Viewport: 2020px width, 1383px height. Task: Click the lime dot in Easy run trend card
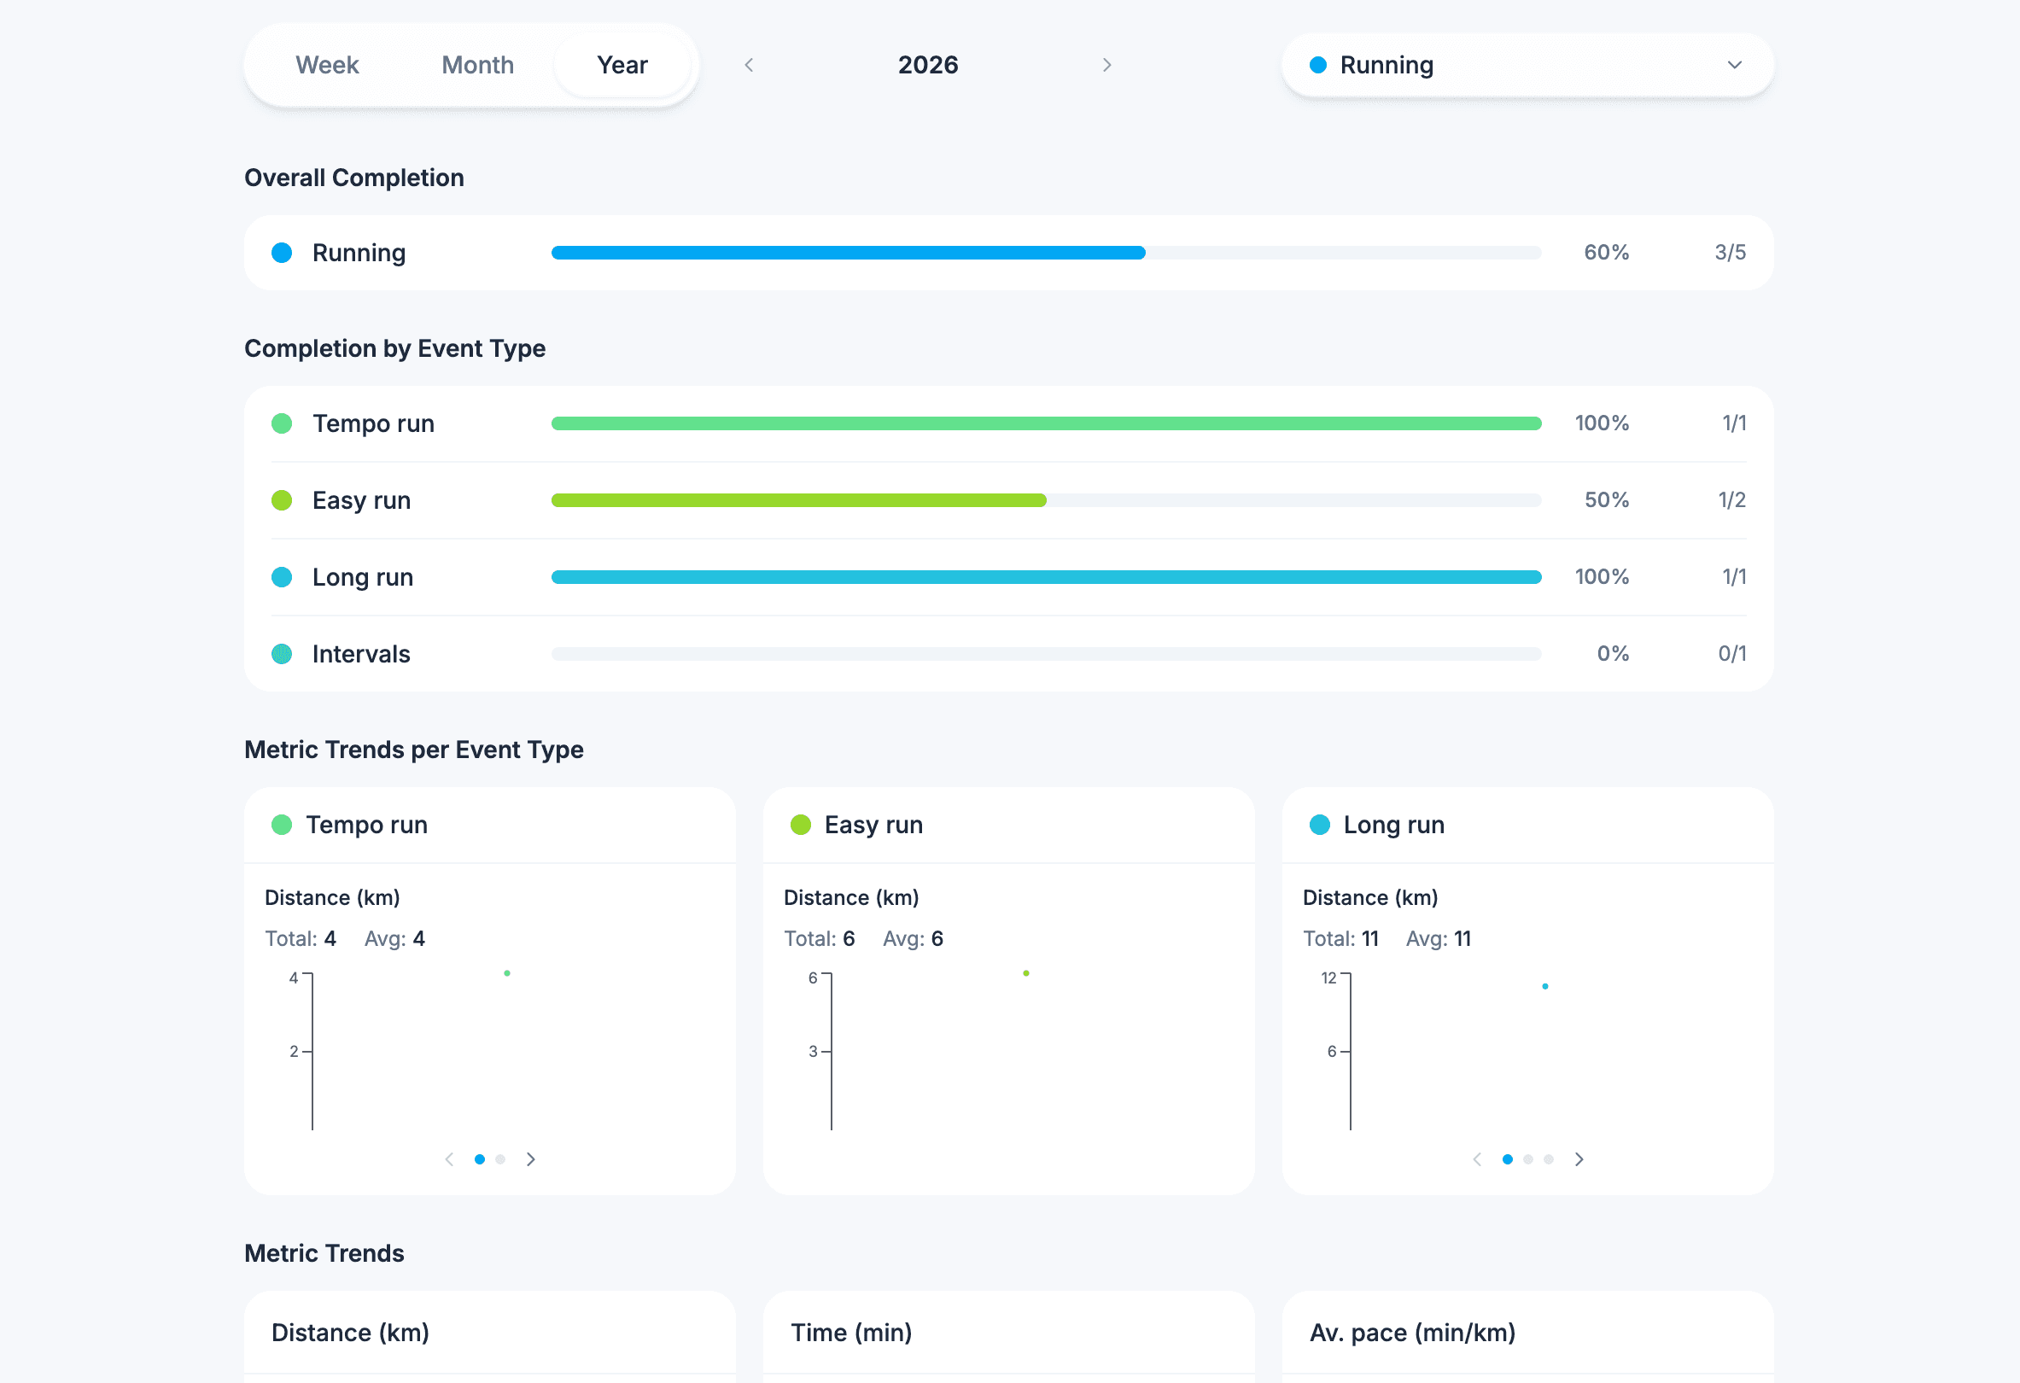pyautogui.click(x=801, y=825)
